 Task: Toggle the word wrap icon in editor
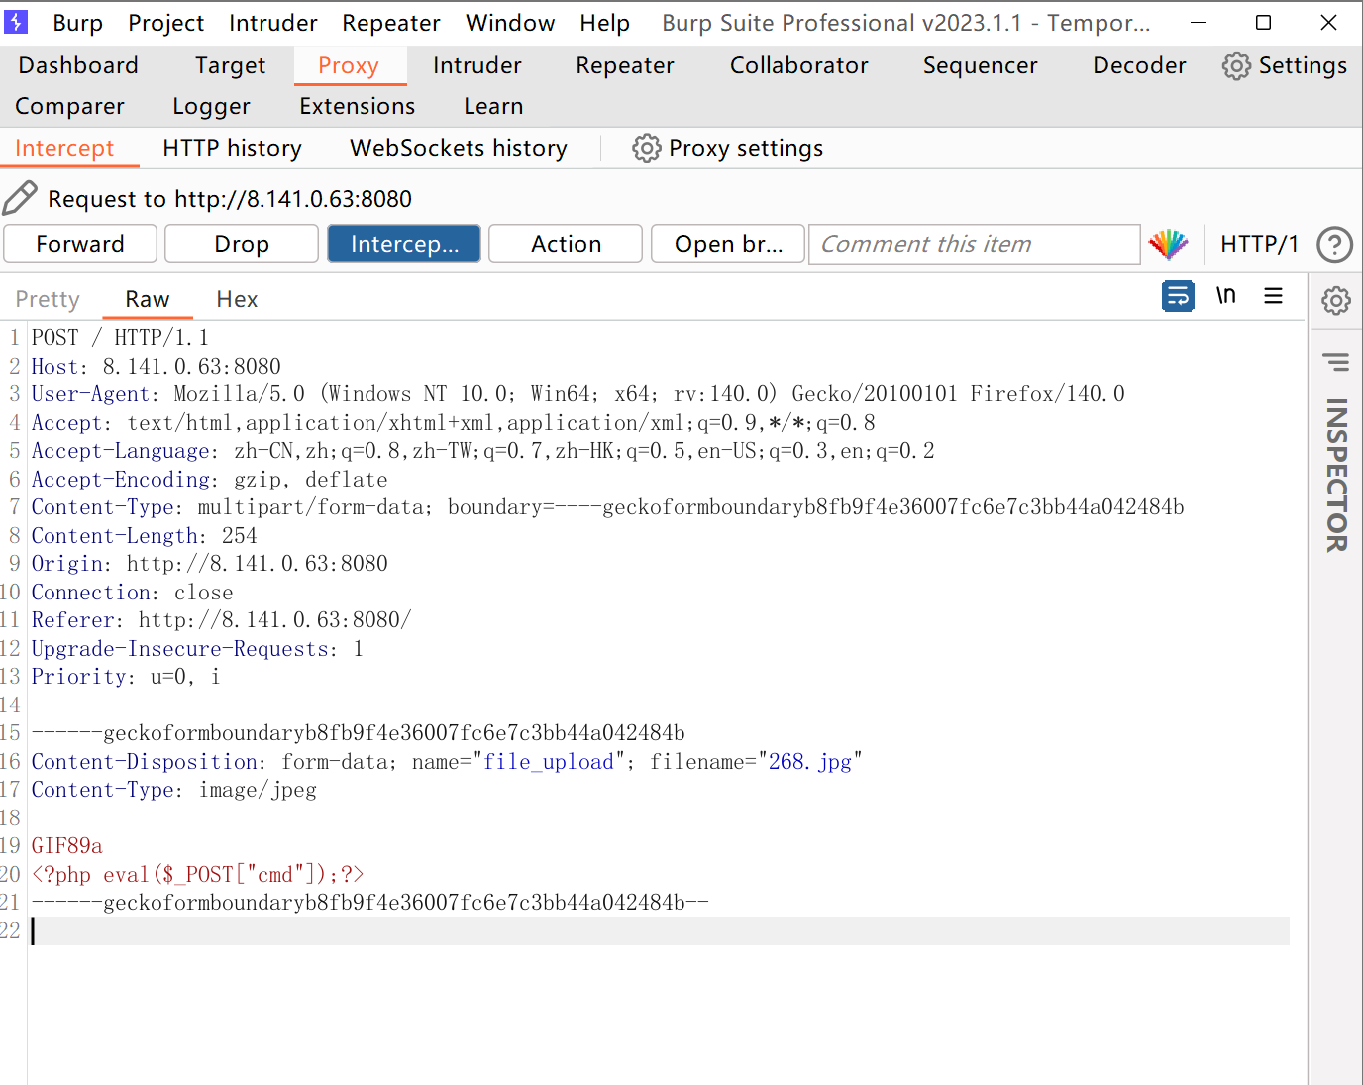pos(1178,296)
